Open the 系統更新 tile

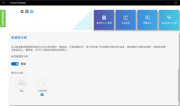pos(125,20)
